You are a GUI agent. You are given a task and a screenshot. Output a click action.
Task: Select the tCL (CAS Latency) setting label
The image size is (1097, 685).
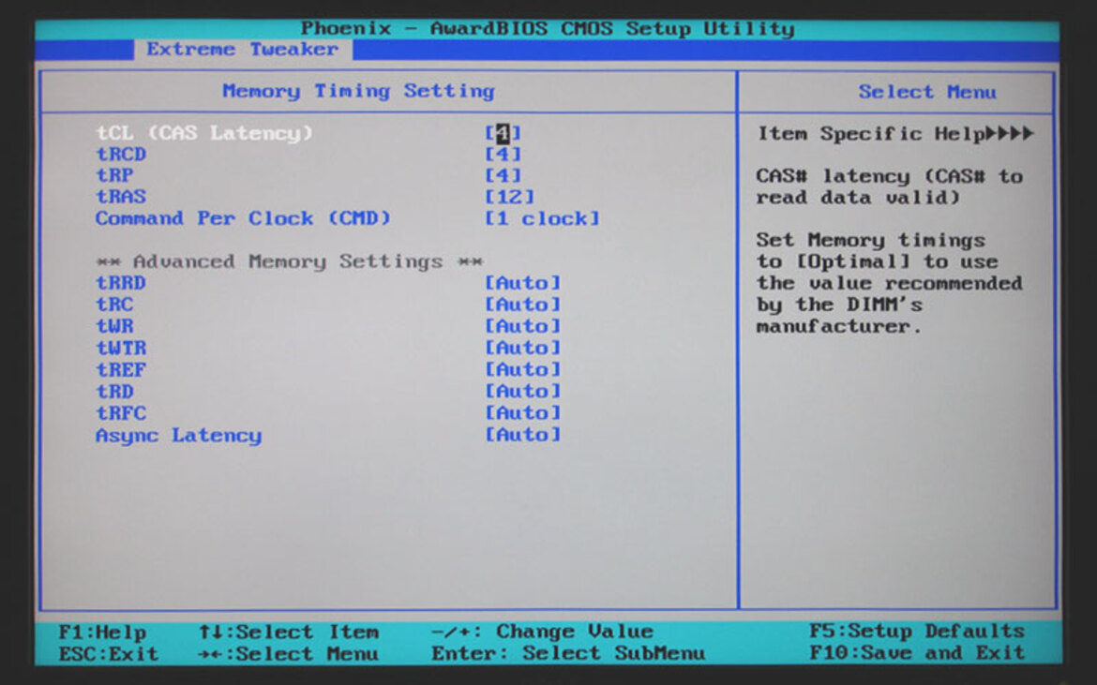pos(204,133)
